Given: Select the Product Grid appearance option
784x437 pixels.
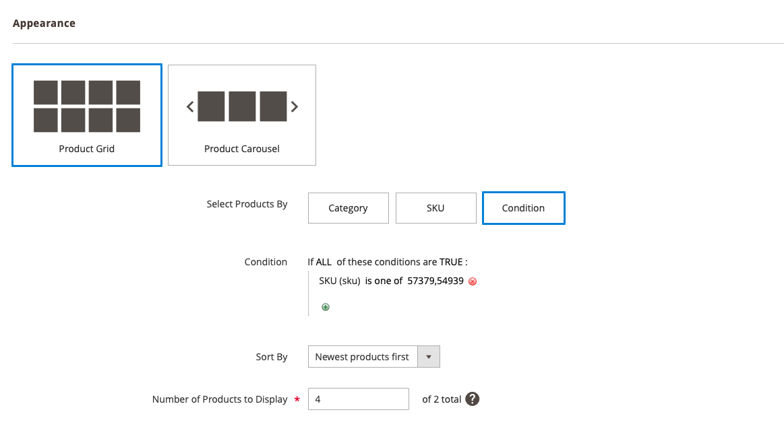Looking at the screenshot, I should pos(86,114).
